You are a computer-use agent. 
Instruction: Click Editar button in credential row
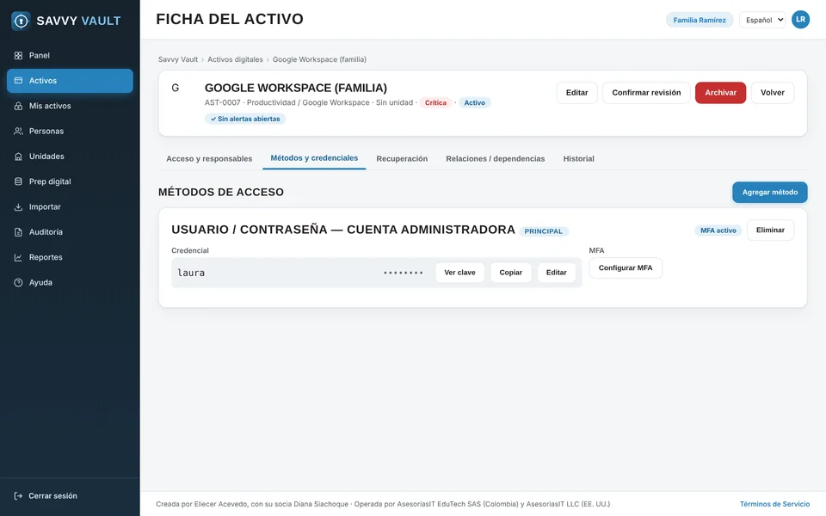(x=557, y=273)
